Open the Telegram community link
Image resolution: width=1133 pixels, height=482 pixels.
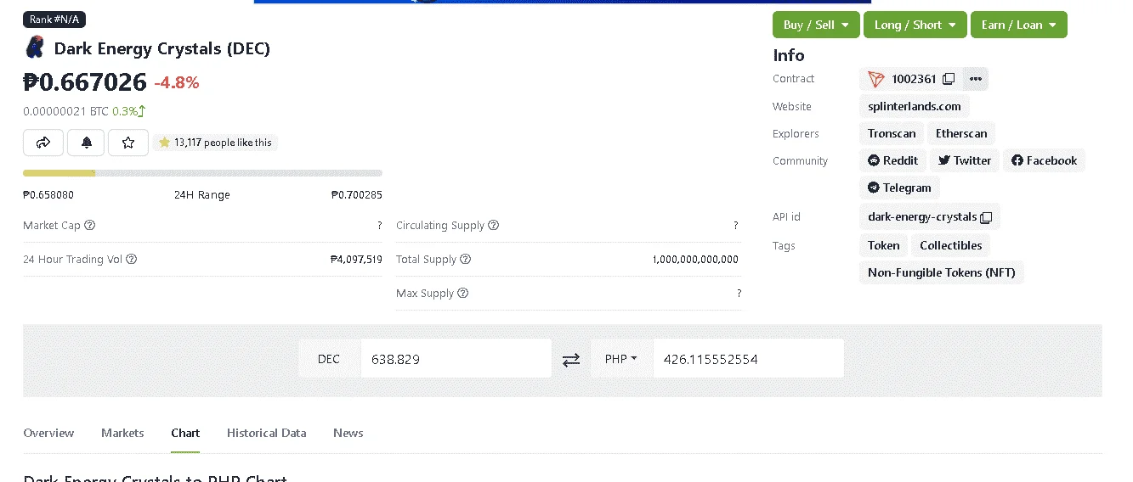pyautogui.click(x=899, y=188)
